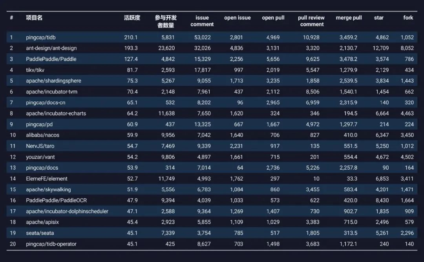Click star value 6,664
This screenshot has width=424, height=262.
coord(382,114)
